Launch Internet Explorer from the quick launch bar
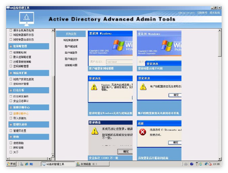 pos(26,164)
